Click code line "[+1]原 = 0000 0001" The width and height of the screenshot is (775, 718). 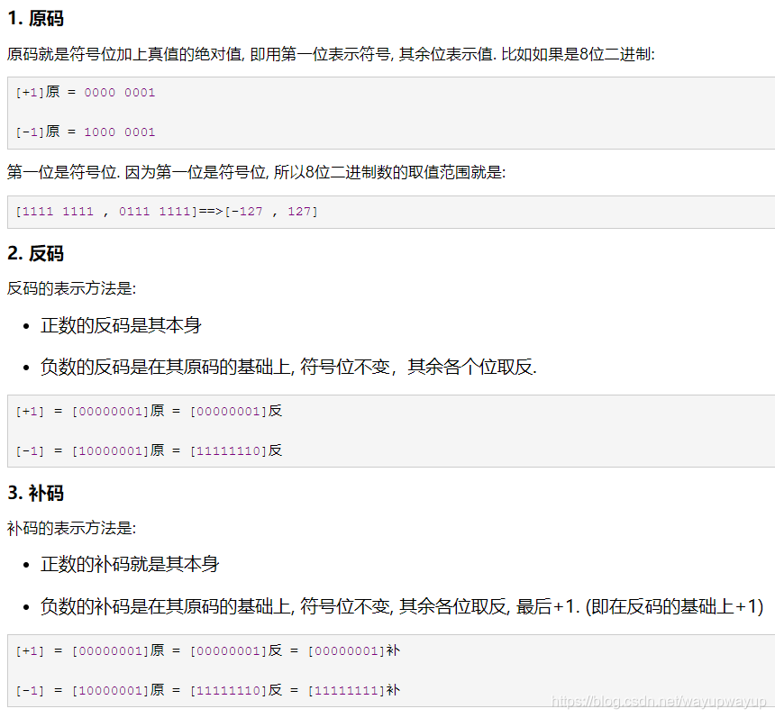(86, 93)
